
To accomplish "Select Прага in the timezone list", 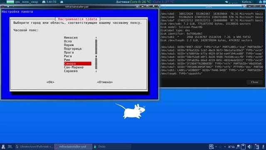I will coord(69,52).
